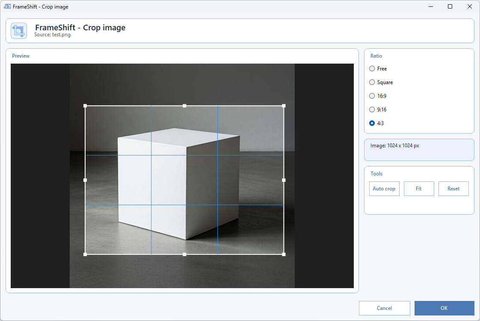Choose the 9:16 ratio radio button

pyautogui.click(x=372, y=110)
